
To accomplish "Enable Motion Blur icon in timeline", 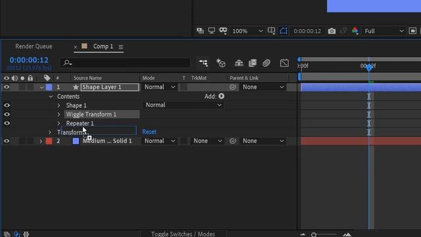I will click(266, 63).
